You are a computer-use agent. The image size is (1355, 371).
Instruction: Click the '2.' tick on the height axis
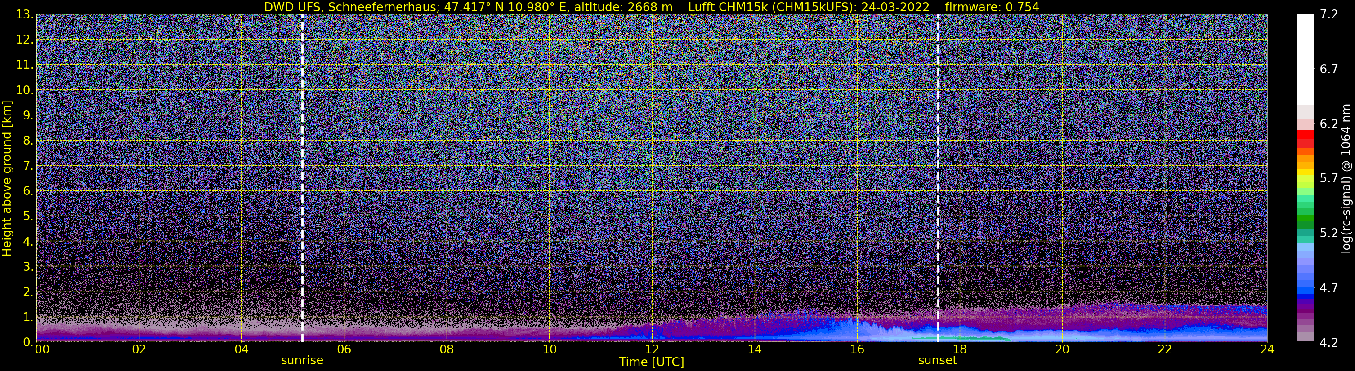(29, 292)
